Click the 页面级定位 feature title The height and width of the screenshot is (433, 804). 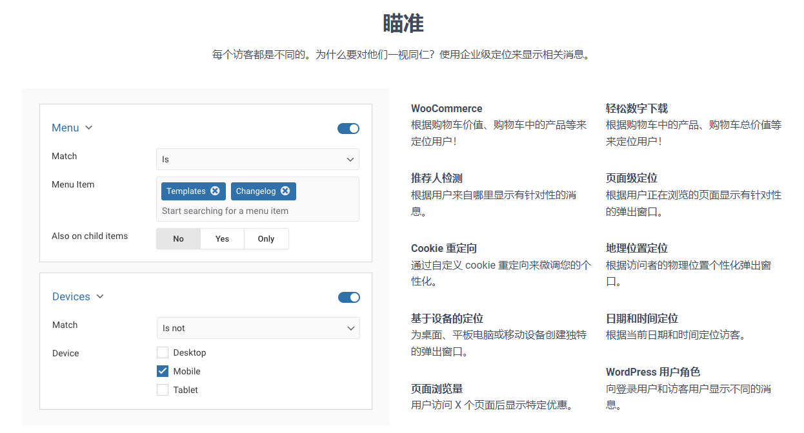632,178
